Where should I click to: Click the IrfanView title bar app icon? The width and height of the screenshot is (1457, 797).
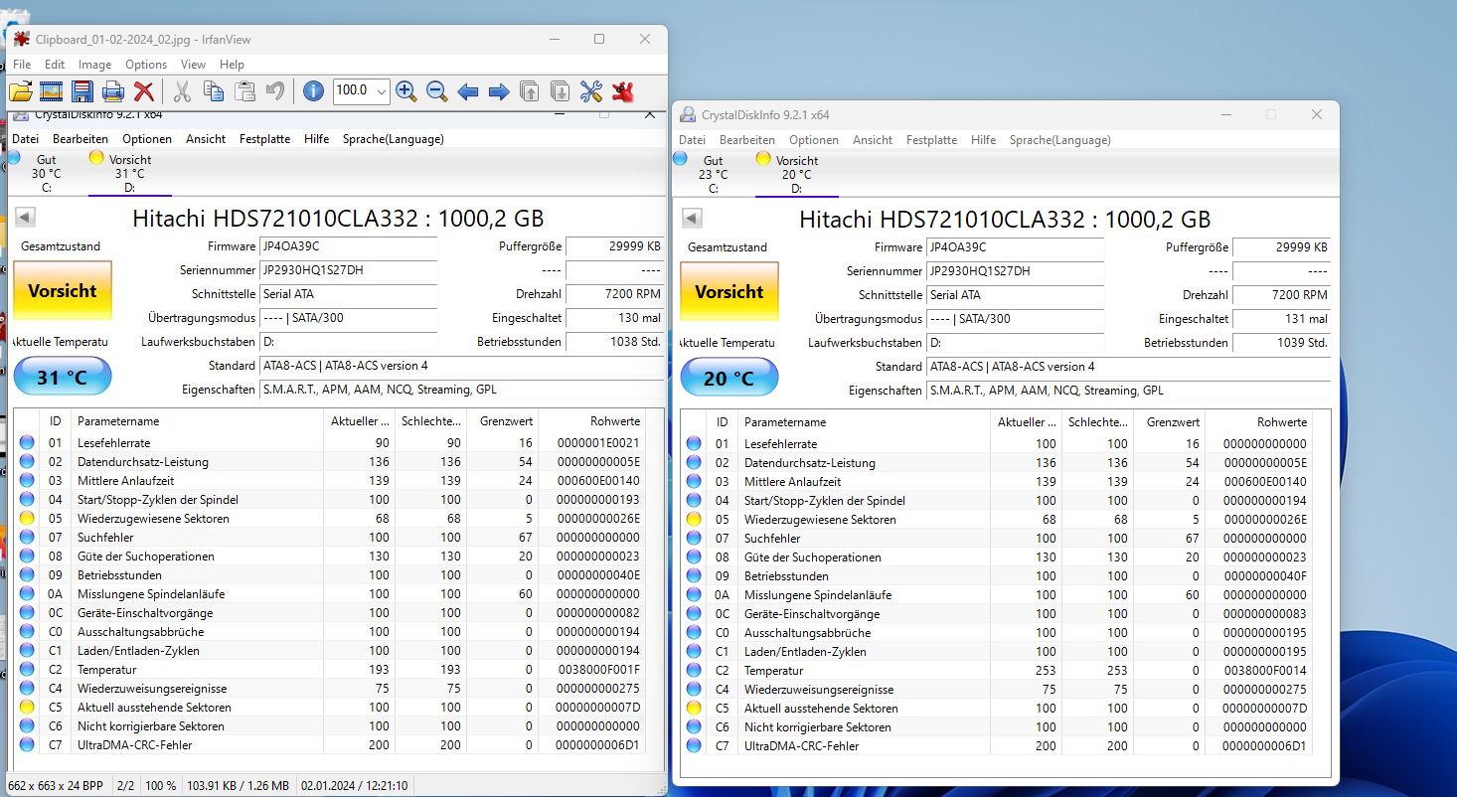pos(21,40)
